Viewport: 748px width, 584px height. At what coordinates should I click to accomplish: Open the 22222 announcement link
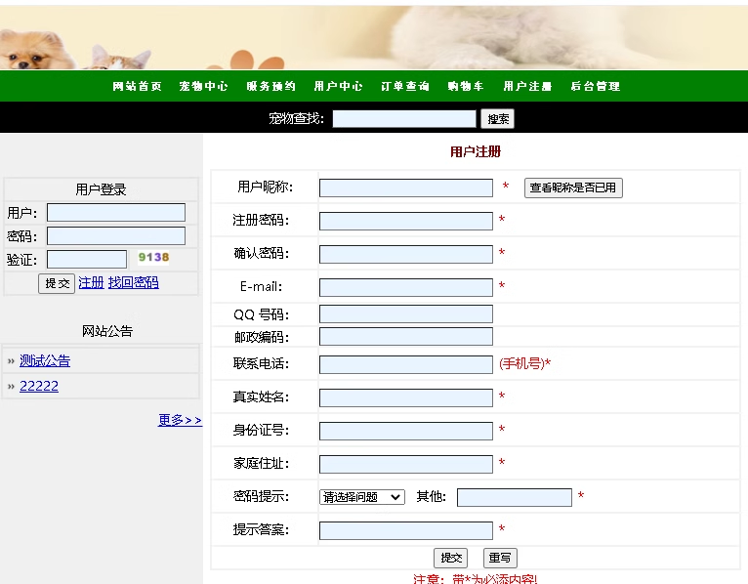[39, 386]
